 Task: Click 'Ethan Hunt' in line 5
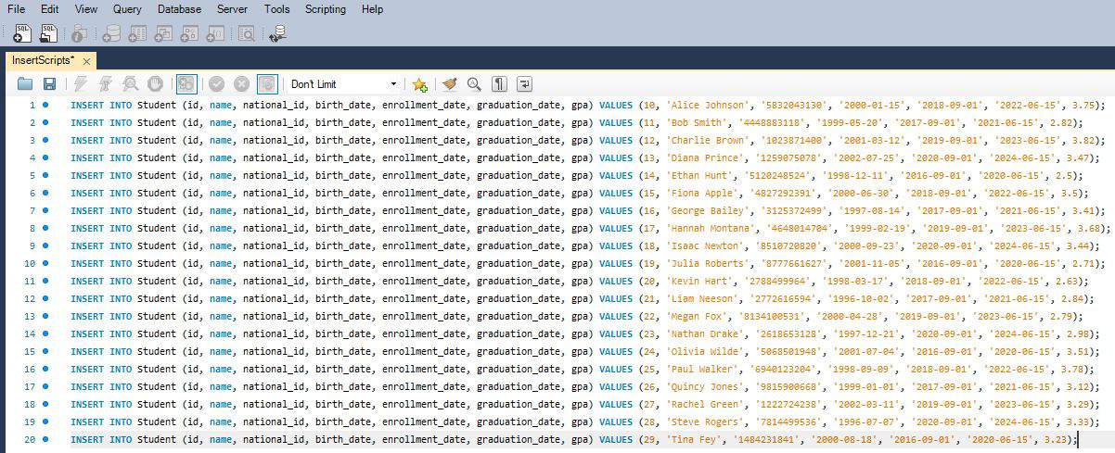[x=698, y=176]
